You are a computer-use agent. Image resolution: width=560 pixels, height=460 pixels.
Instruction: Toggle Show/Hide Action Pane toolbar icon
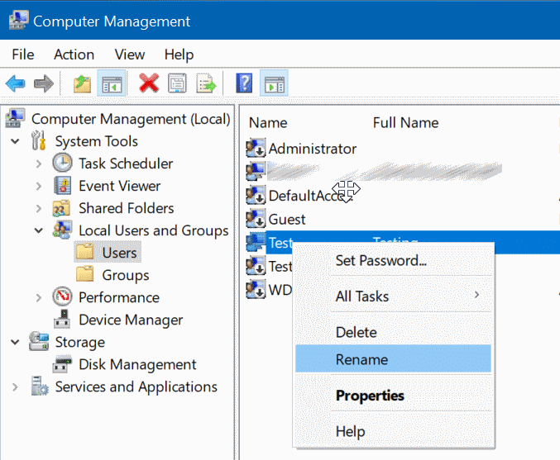(274, 83)
